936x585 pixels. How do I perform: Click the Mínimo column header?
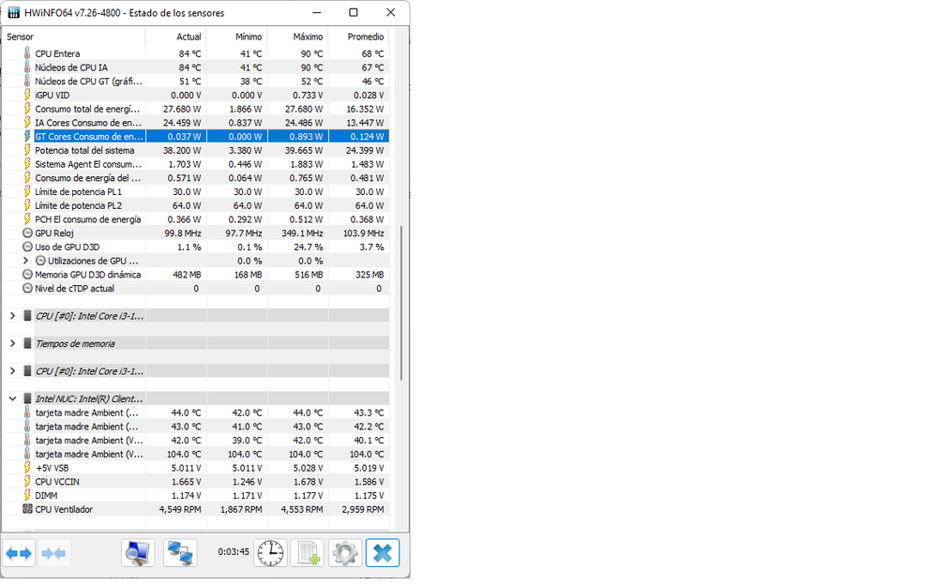[x=236, y=37]
